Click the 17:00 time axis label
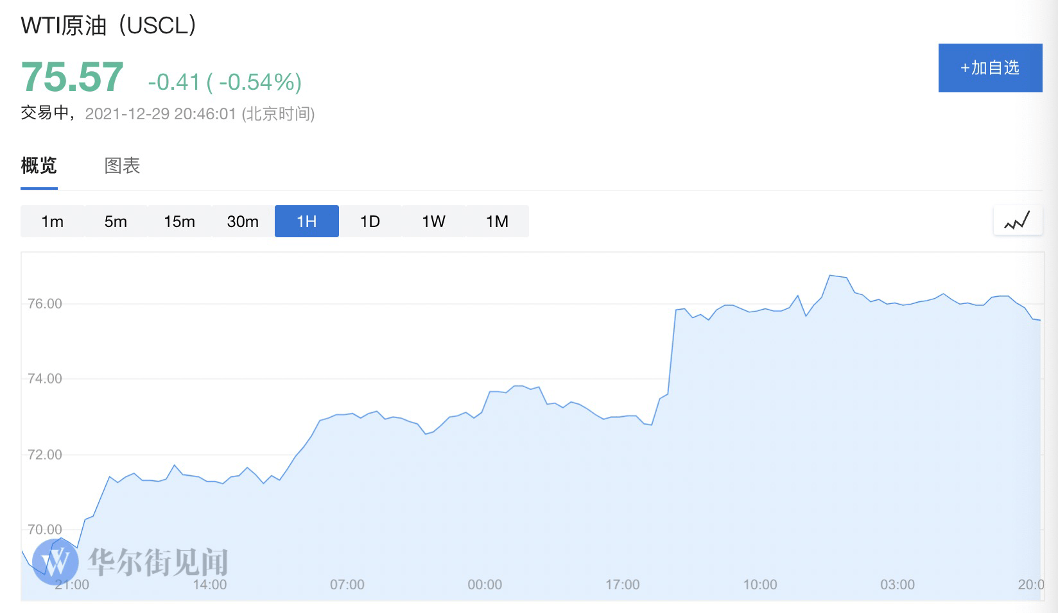 pyautogui.click(x=623, y=585)
